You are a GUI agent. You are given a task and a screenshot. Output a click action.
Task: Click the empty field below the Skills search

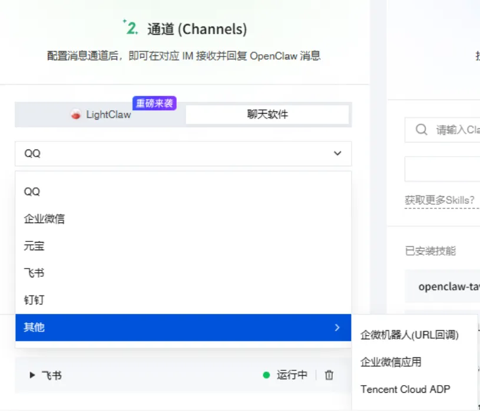click(442, 169)
